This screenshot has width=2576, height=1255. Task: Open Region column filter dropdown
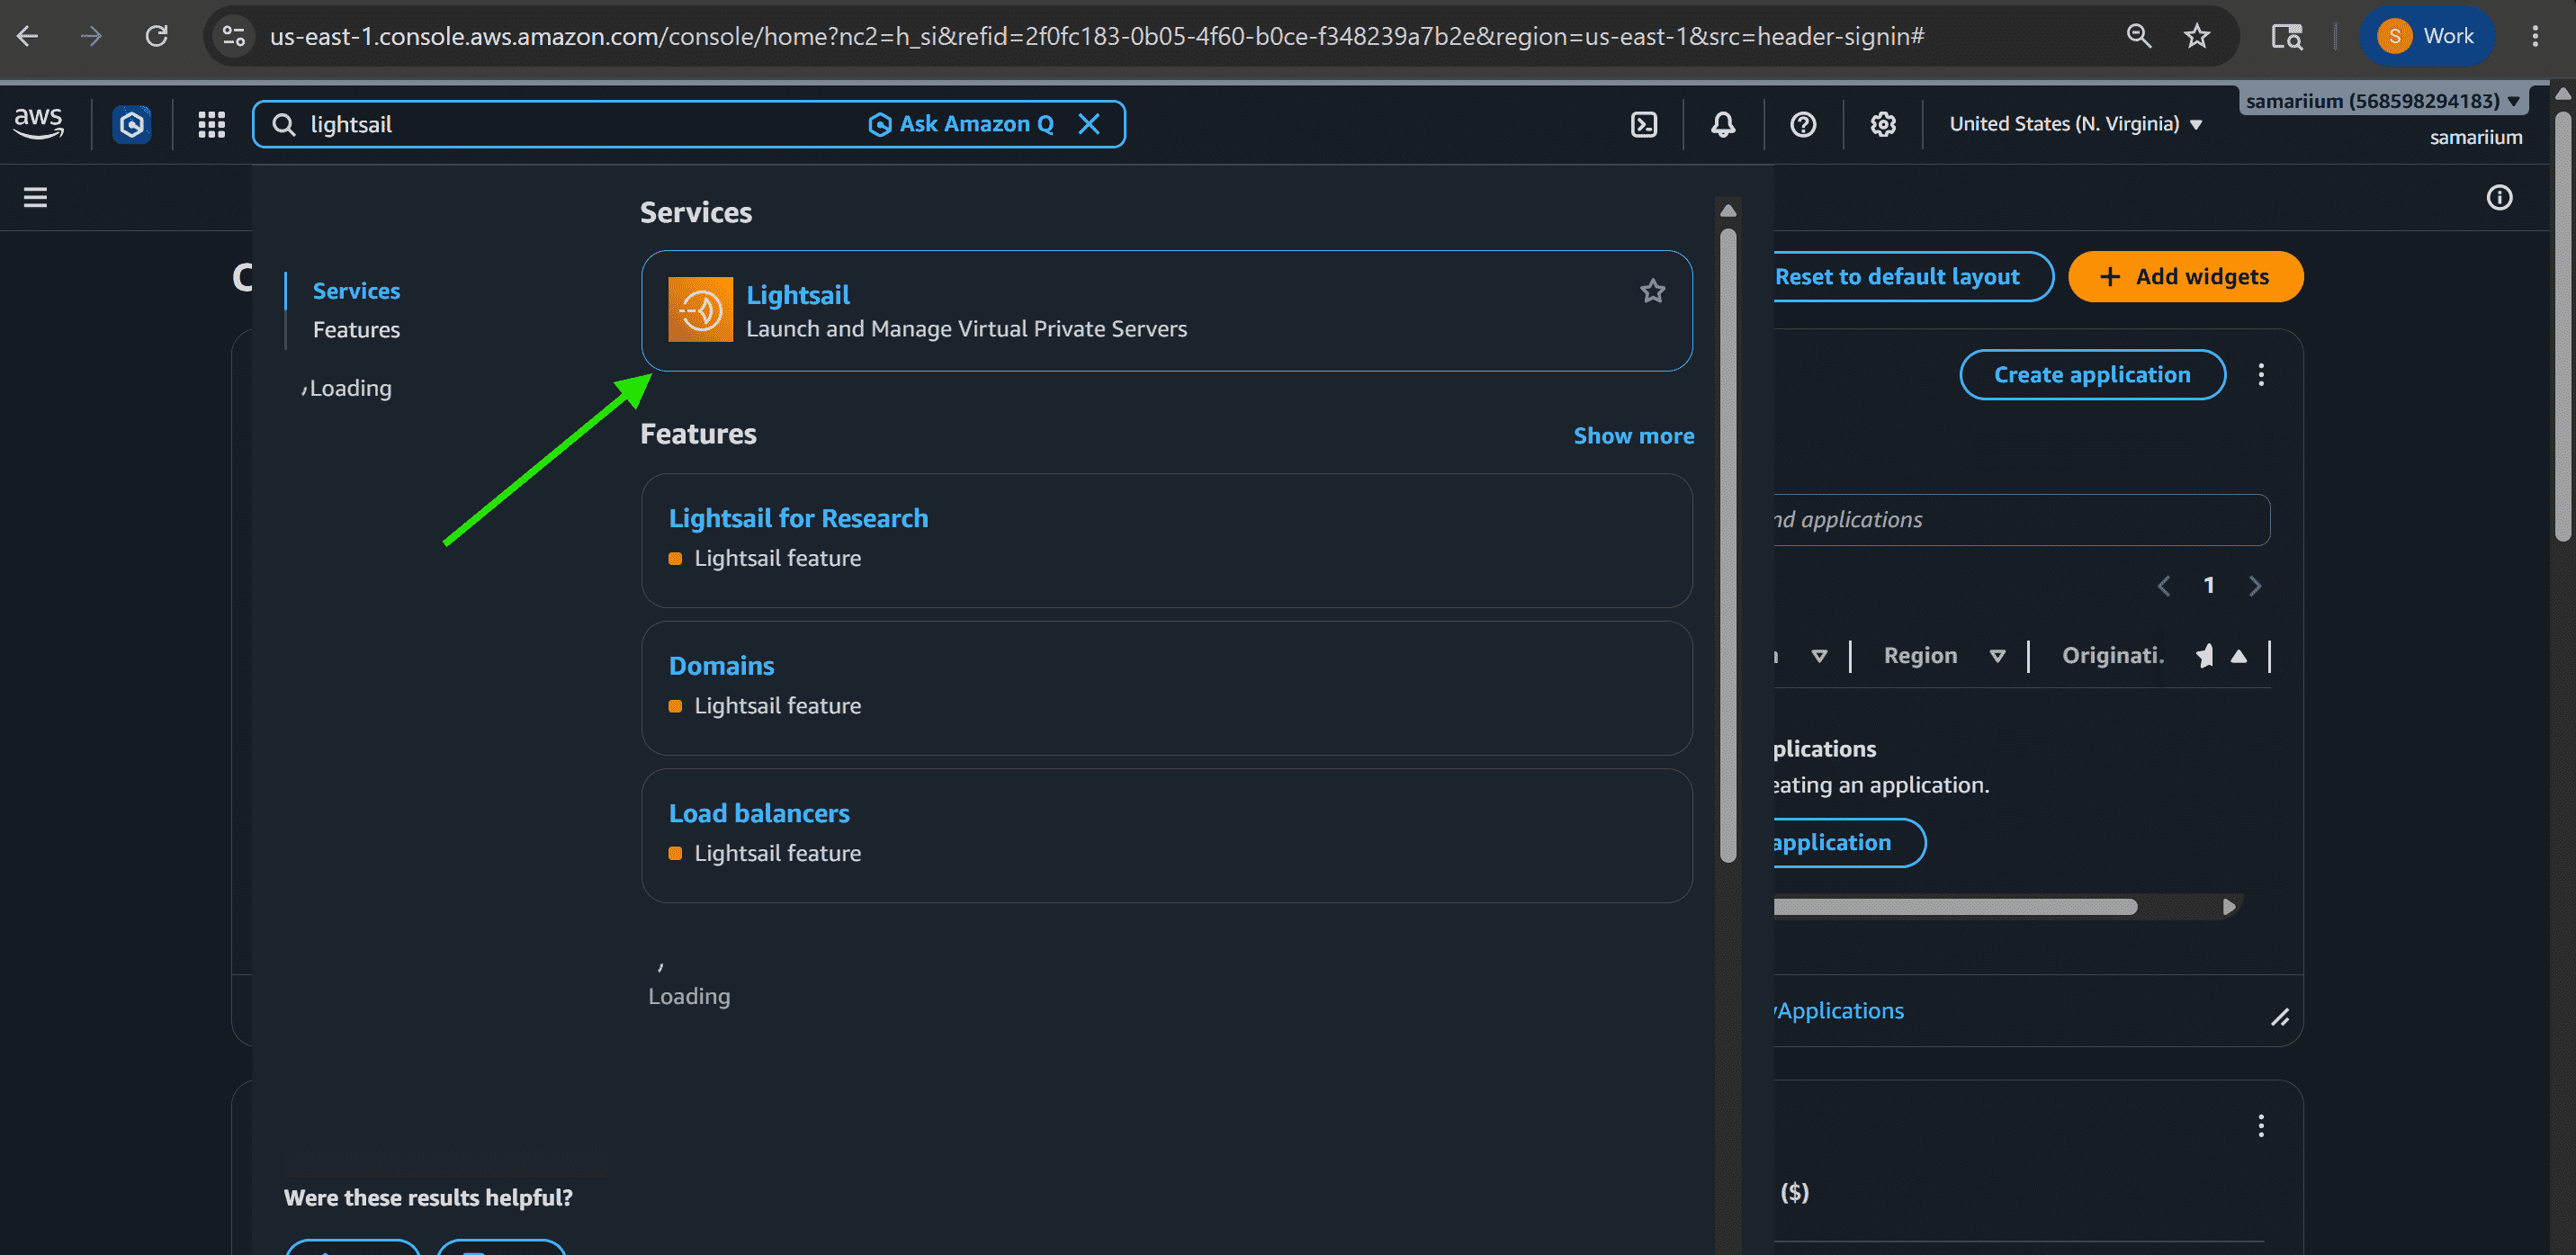pyautogui.click(x=1997, y=656)
